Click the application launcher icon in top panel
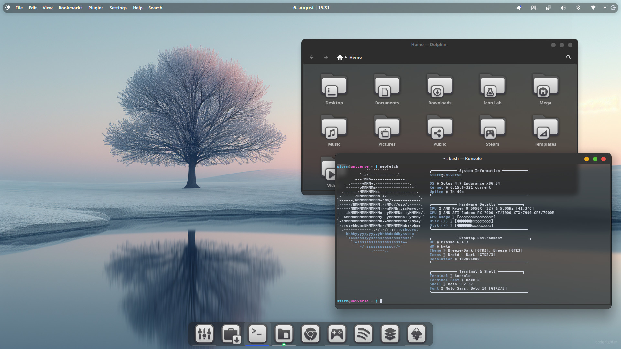This screenshot has height=349, width=621. point(8,8)
